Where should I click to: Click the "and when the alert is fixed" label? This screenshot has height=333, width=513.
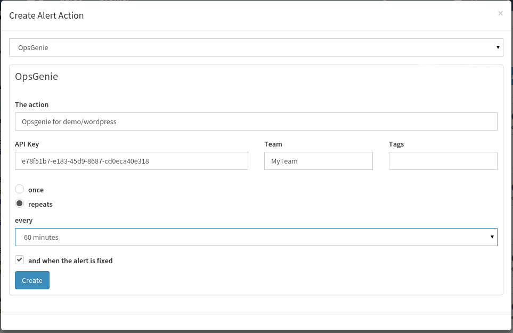pos(70,261)
